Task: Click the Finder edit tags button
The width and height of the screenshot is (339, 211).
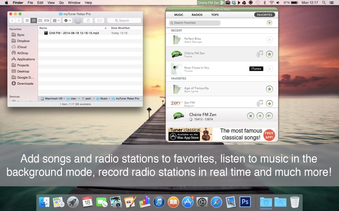Action: (x=100, y=20)
